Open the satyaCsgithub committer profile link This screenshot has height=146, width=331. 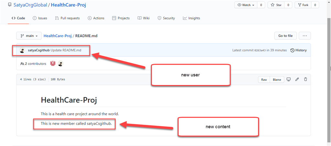click(x=39, y=50)
